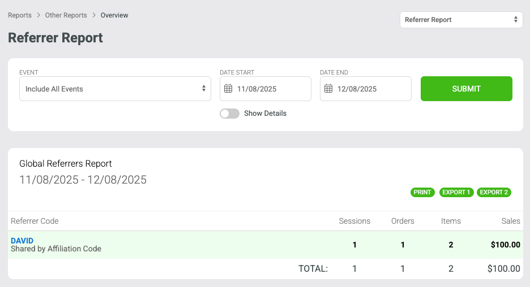
Task: Click the Export 2 button
Action: point(494,192)
